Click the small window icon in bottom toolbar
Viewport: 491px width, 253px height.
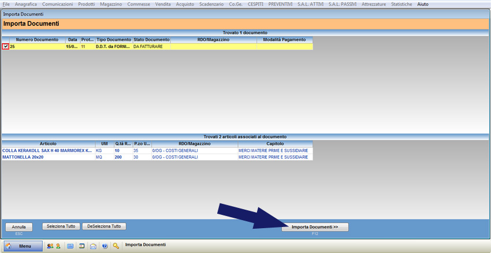click(x=81, y=246)
